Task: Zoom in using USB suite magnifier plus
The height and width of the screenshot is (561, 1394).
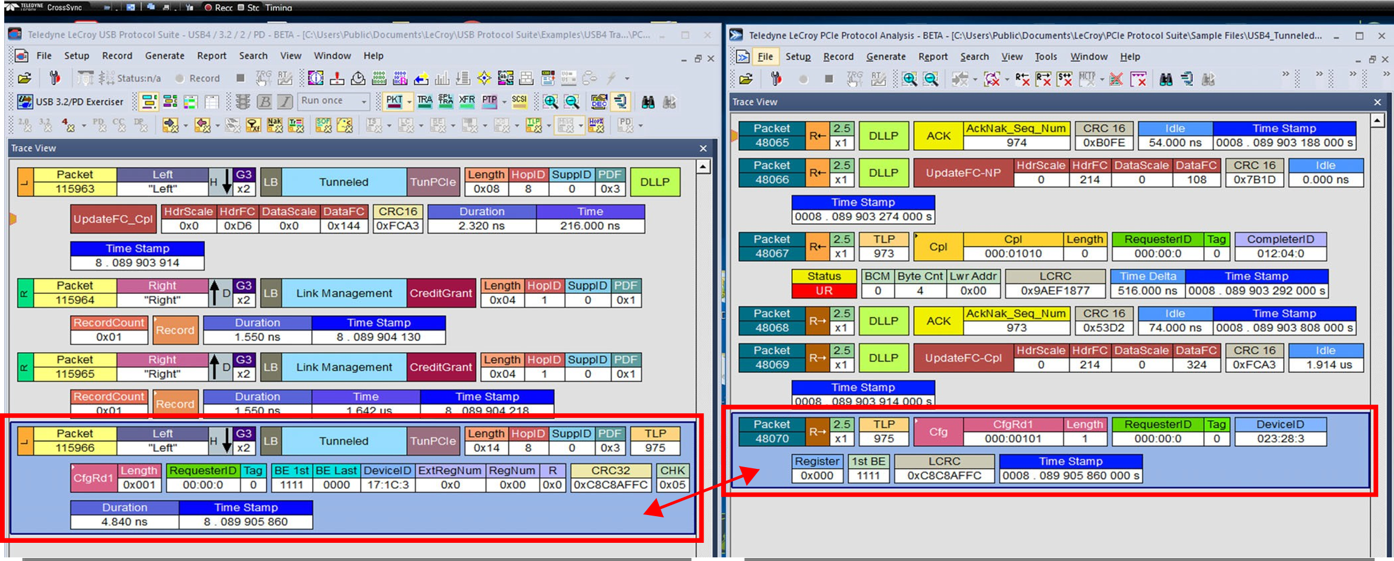Action: (x=550, y=102)
